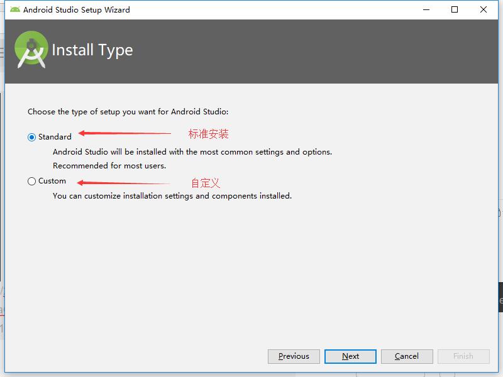Click the Next button
The image size is (503, 377).
(350, 356)
